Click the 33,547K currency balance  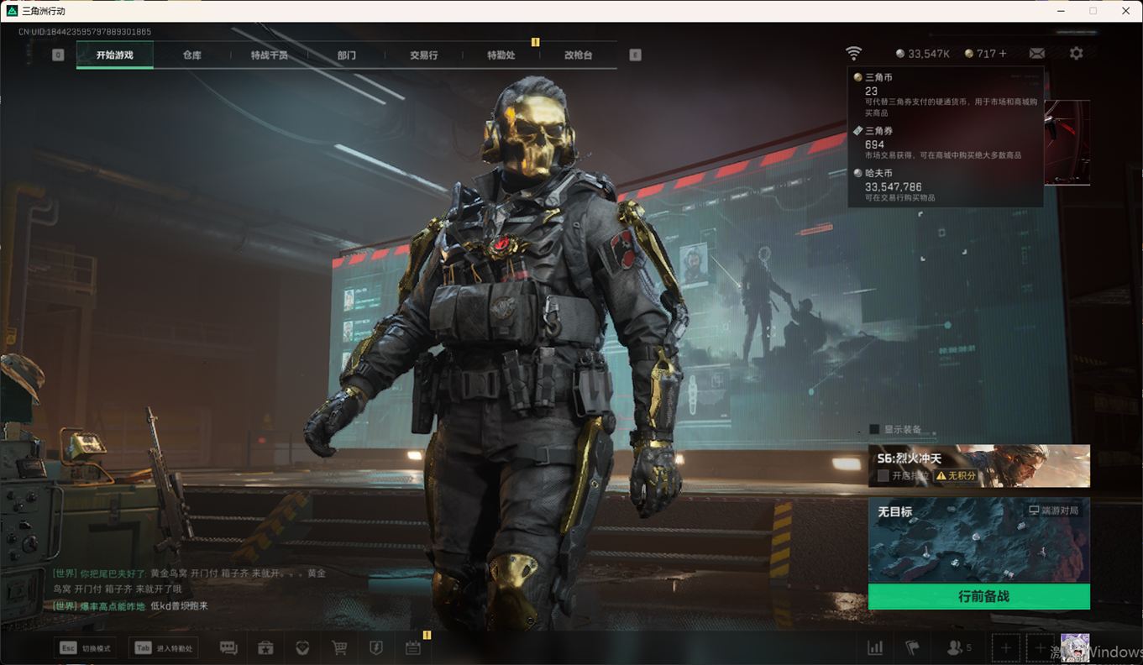pyautogui.click(x=923, y=54)
